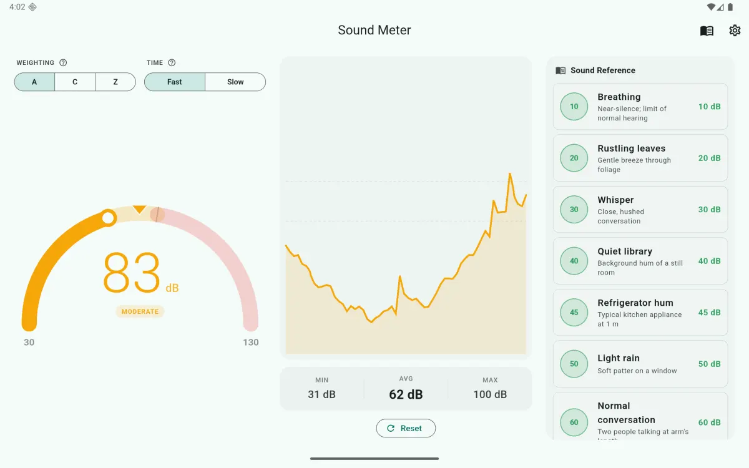Open the Refrigerator hum reference card

pos(640,313)
